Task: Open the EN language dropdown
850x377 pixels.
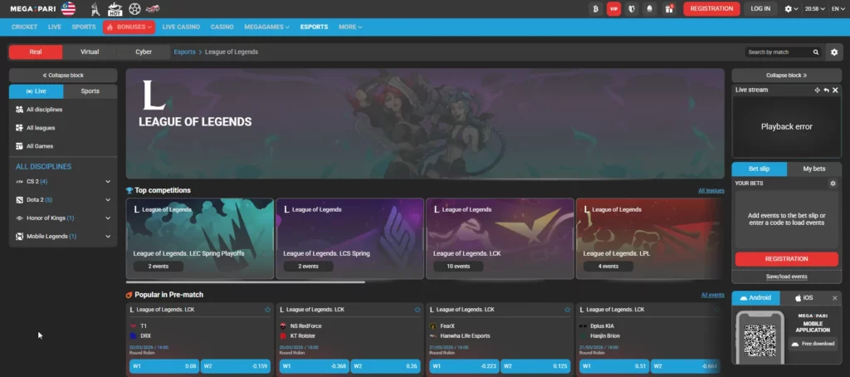Action: tap(838, 8)
